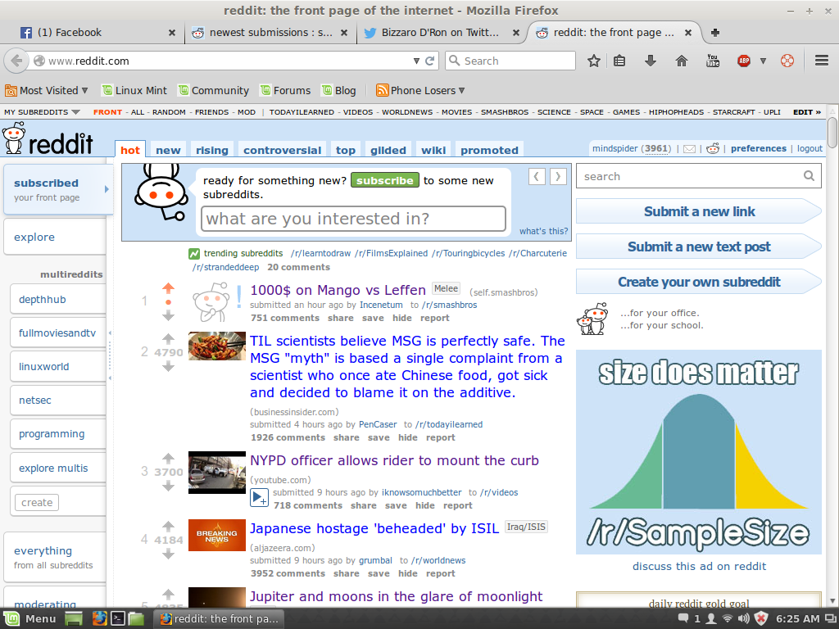
Task: Upvote the Japanese hostage post
Action: [x=169, y=527]
